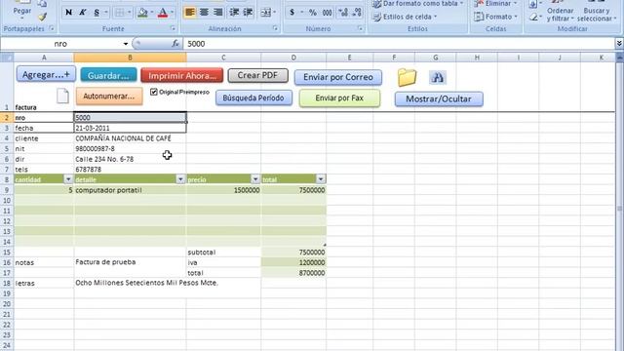Apply the fill color bucket
The height and width of the screenshot is (351, 624).
click(142, 13)
